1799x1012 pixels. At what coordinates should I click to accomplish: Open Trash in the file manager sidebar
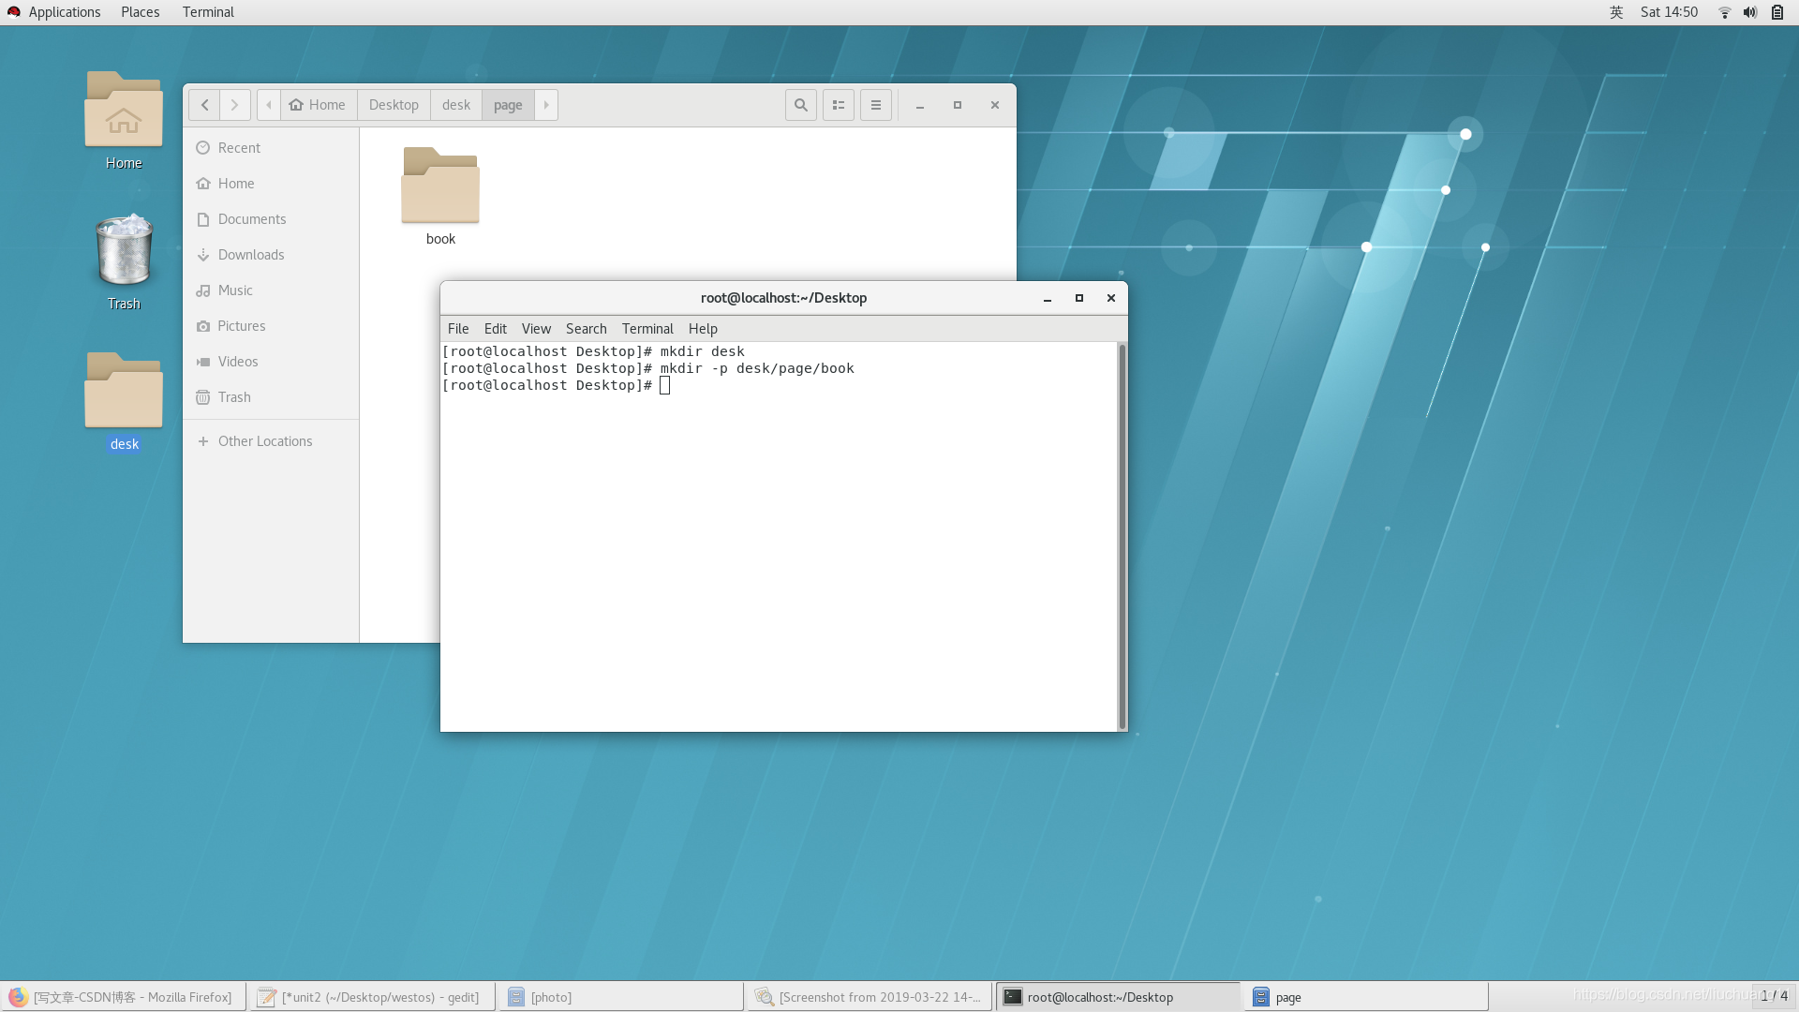coord(271,397)
